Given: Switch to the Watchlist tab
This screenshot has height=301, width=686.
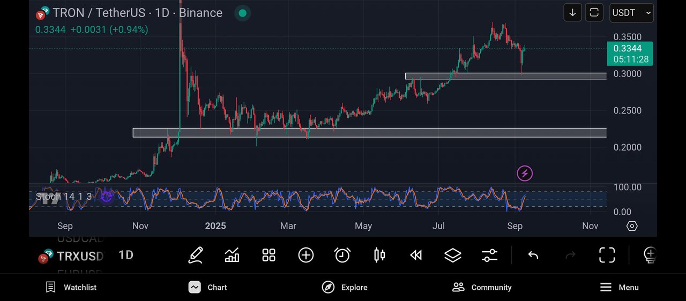Looking at the screenshot, I should click(71, 288).
